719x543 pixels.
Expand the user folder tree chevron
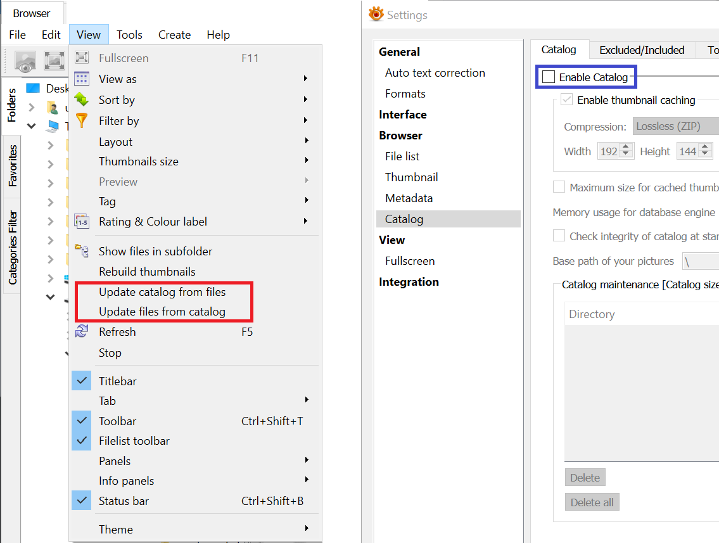coord(31,107)
